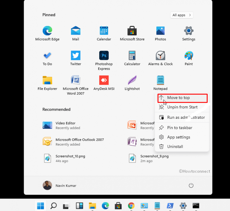Open Task View on taskbar

click(66, 205)
